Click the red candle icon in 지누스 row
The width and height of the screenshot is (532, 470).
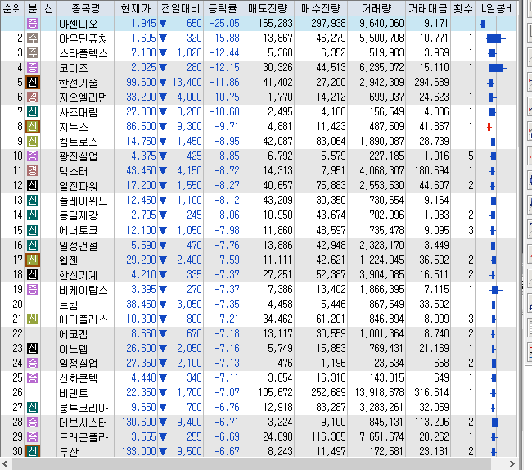point(489,127)
